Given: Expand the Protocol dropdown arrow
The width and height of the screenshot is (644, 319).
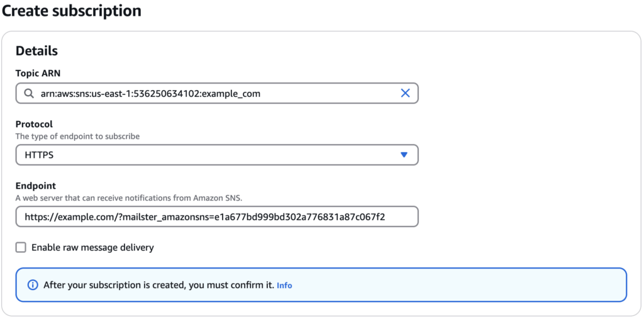Looking at the screenshot, I should 404,155.
